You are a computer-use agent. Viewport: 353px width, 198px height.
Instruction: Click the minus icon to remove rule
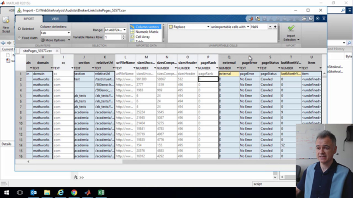coord(270,27)
